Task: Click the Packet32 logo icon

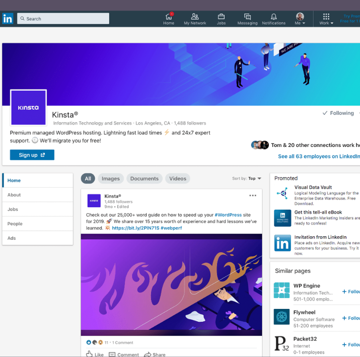Action: coord(282,343)
